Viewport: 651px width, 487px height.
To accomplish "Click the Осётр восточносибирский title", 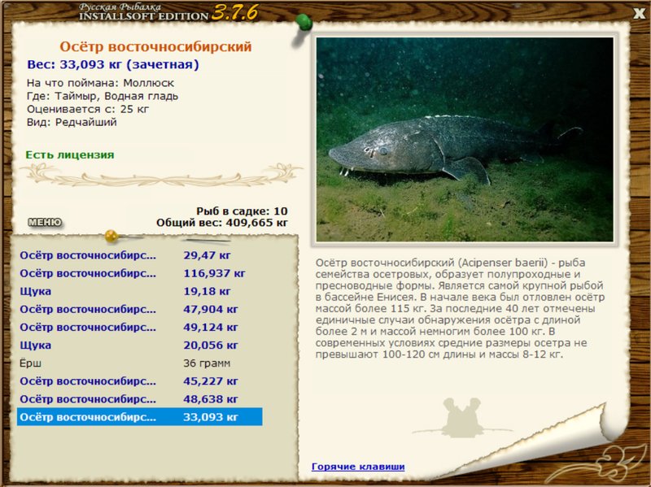I will (155, 46).
